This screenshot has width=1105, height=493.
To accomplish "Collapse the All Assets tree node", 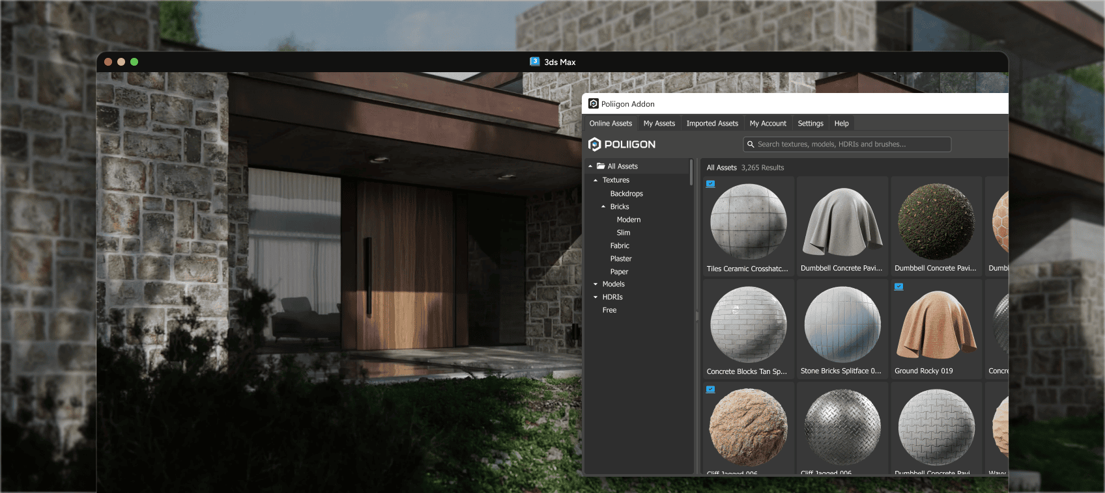I will 590,167.
